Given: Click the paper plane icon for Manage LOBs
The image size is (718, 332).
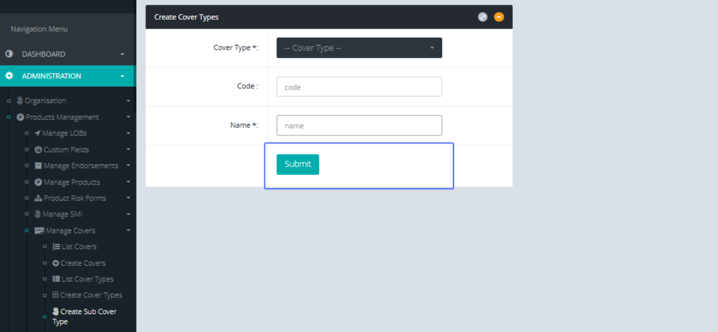Looking at the screenshot, I should (37, 133).
